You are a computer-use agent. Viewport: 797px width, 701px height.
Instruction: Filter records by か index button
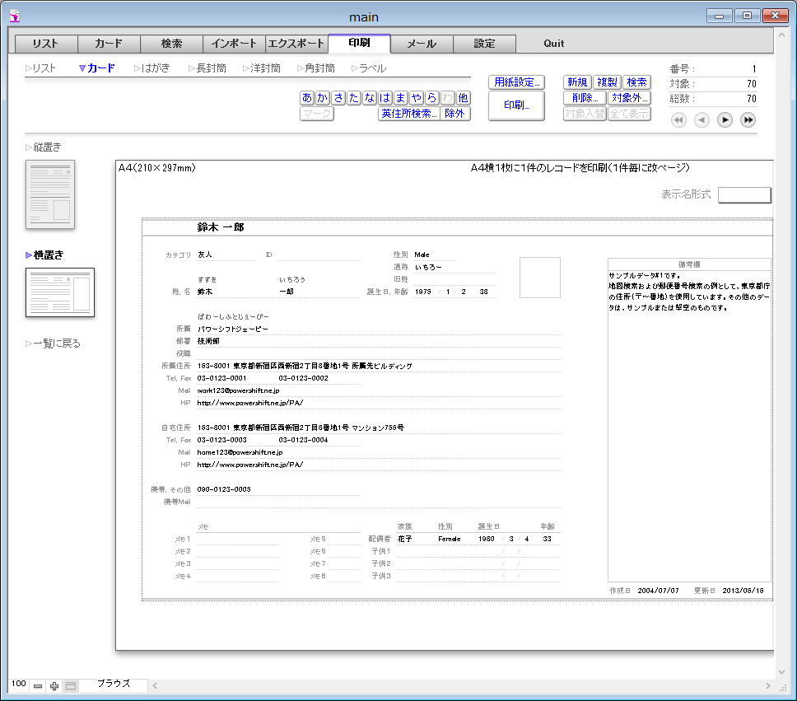[323, 98]
